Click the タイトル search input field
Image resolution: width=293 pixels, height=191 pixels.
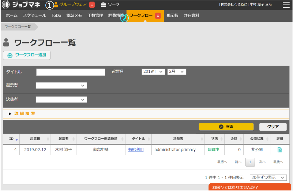tap(71, 72)
